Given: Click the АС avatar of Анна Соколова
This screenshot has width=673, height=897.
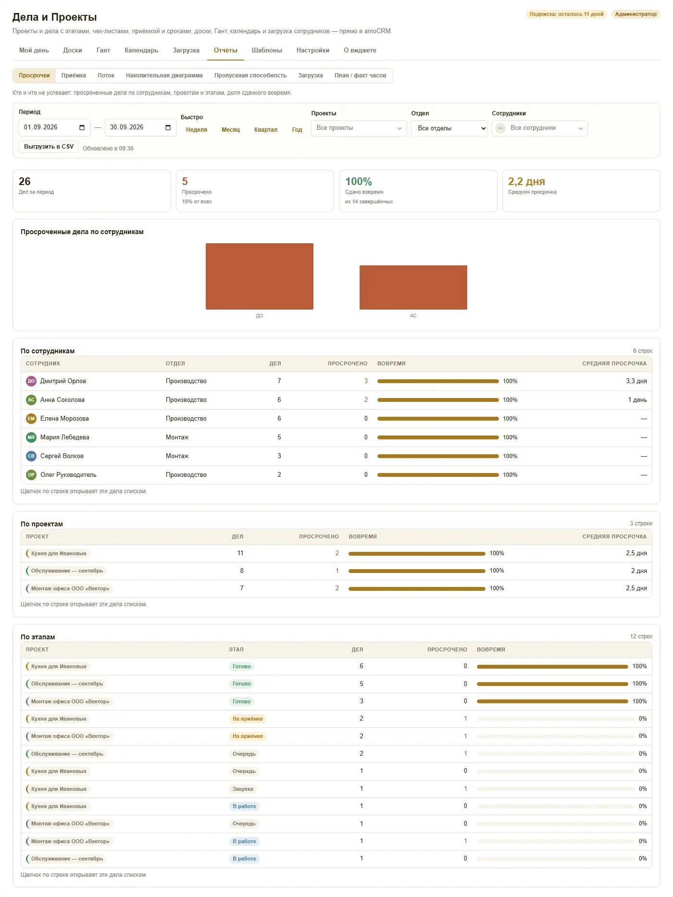Looking at the screenshot, I should 31,400.
